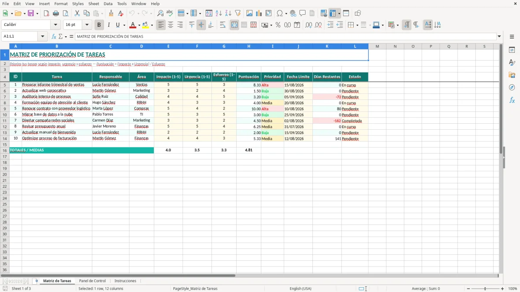The height and width of the screenshot is (292, 520).
Task: Toggle Center Vertically alignment
Action: (x=201, y=25)
